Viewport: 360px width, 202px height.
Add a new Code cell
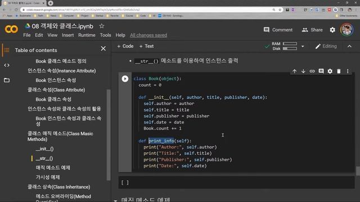click(125, 46)
